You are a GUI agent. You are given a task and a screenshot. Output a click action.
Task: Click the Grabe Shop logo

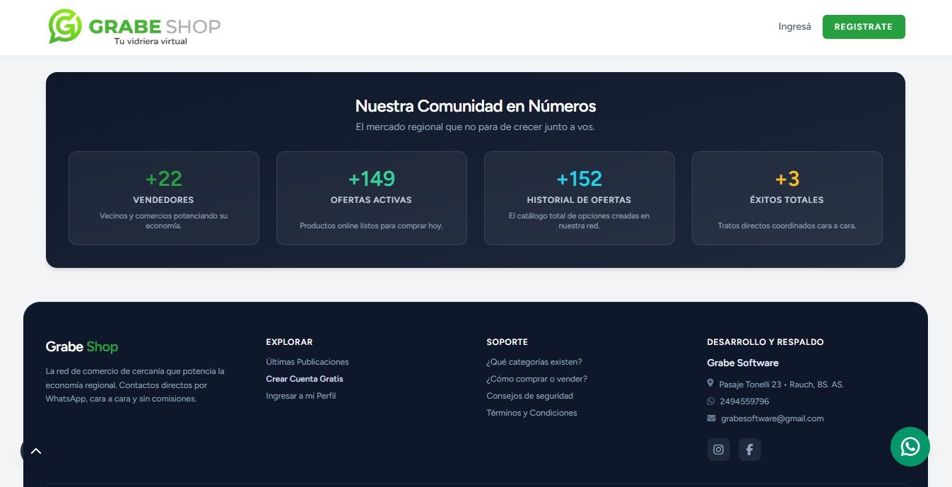[x=134, y=28]
